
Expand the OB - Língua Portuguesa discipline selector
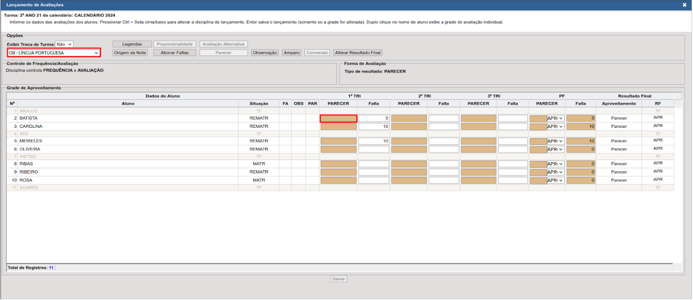point(54,53)
